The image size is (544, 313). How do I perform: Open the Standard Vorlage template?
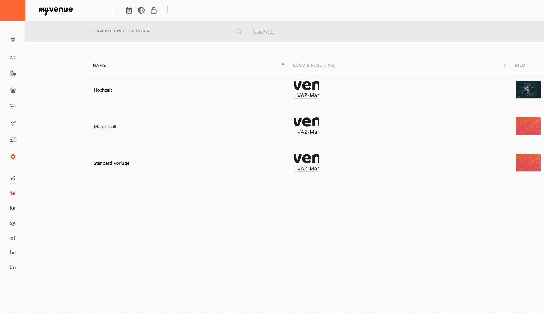pos(111,163)
